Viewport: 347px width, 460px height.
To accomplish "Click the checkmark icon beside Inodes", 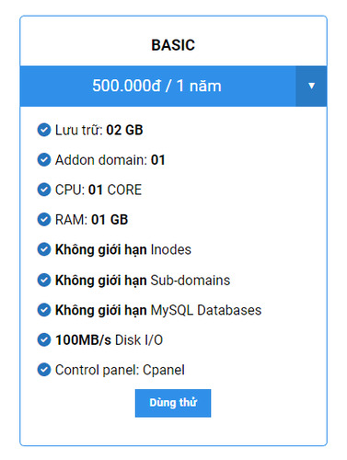I will tap(44, 249).
